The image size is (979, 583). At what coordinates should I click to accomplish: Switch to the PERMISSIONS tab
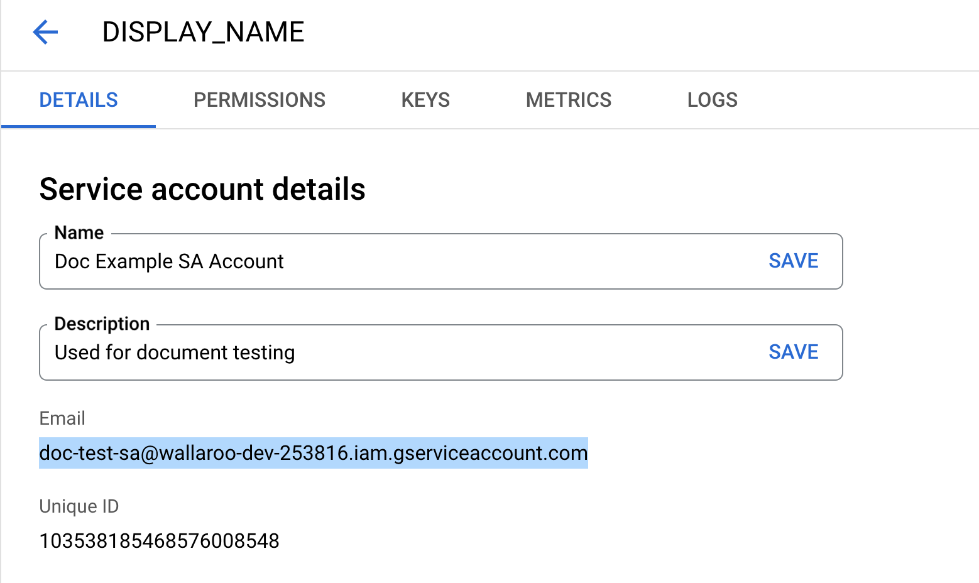pyautogui.click(x=260, y=99)
